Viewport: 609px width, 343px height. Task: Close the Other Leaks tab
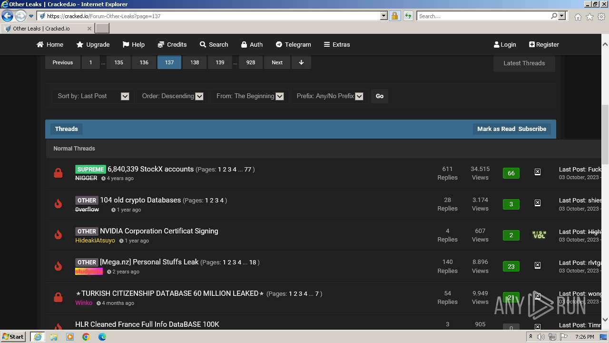click(x=89, y=29)
